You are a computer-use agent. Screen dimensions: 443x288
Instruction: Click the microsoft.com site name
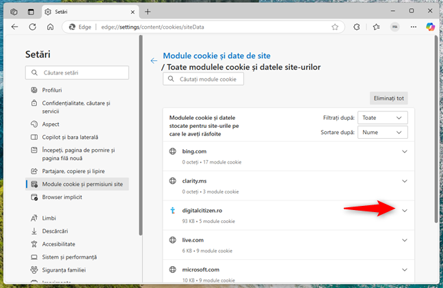point(200,270)
